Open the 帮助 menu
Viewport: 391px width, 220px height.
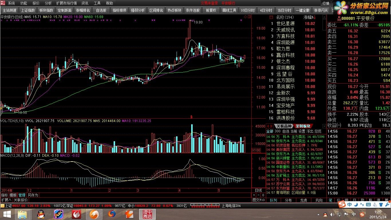pos(109,3)
